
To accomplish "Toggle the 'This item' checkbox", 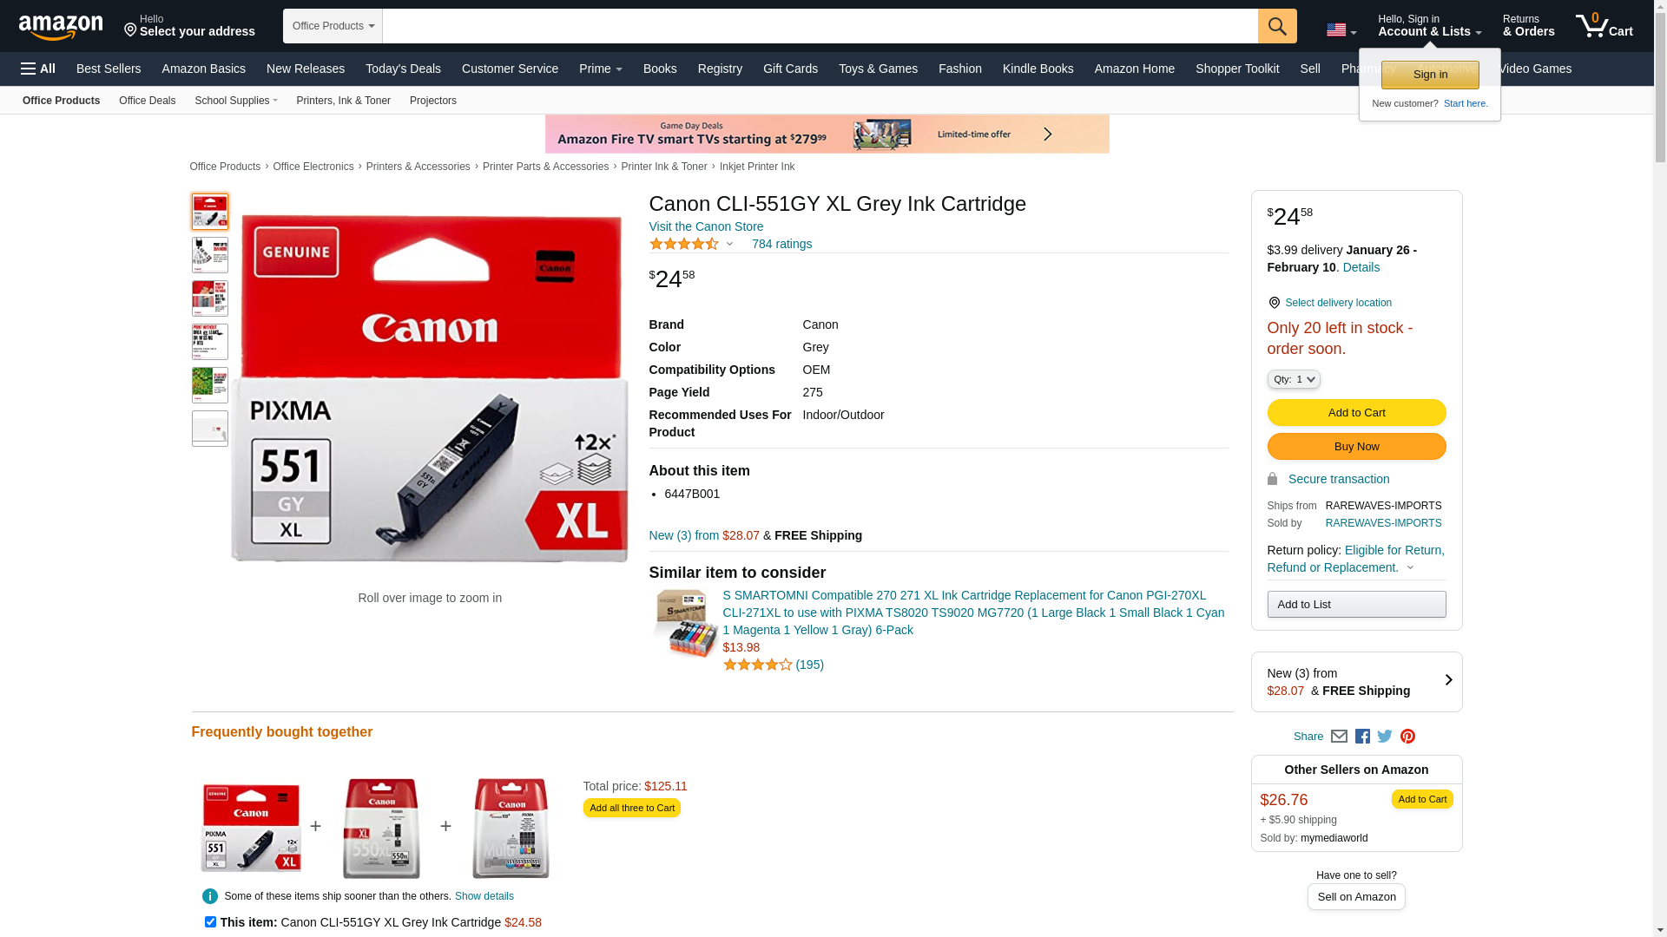I will [x=210, y=921].
